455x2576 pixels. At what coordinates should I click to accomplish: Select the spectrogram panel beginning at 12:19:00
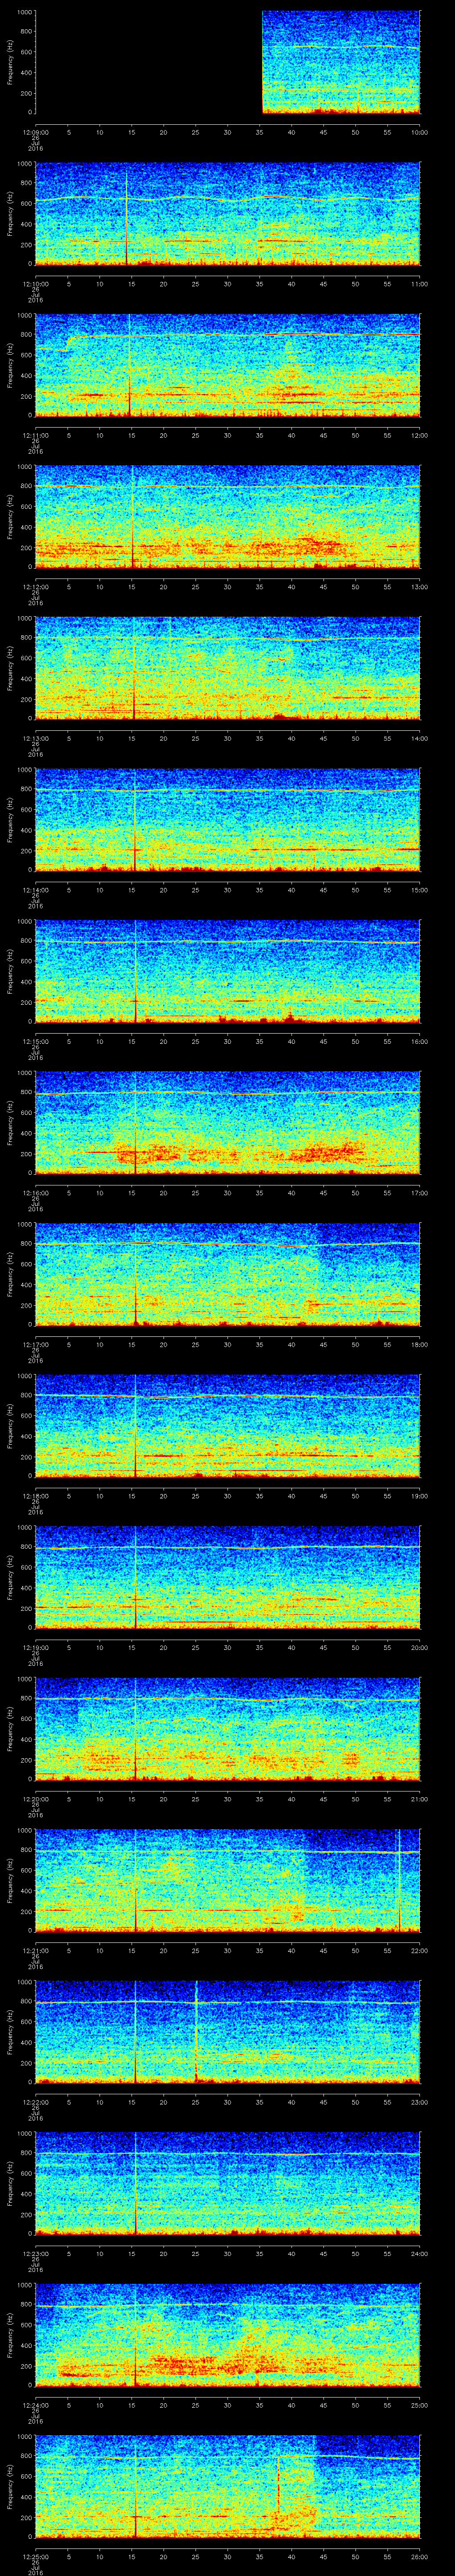[227, 1577]
